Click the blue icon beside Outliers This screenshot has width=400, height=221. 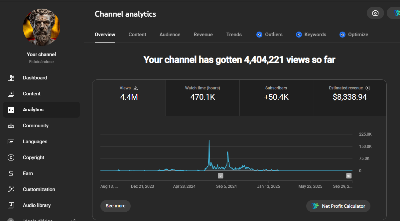259,35
